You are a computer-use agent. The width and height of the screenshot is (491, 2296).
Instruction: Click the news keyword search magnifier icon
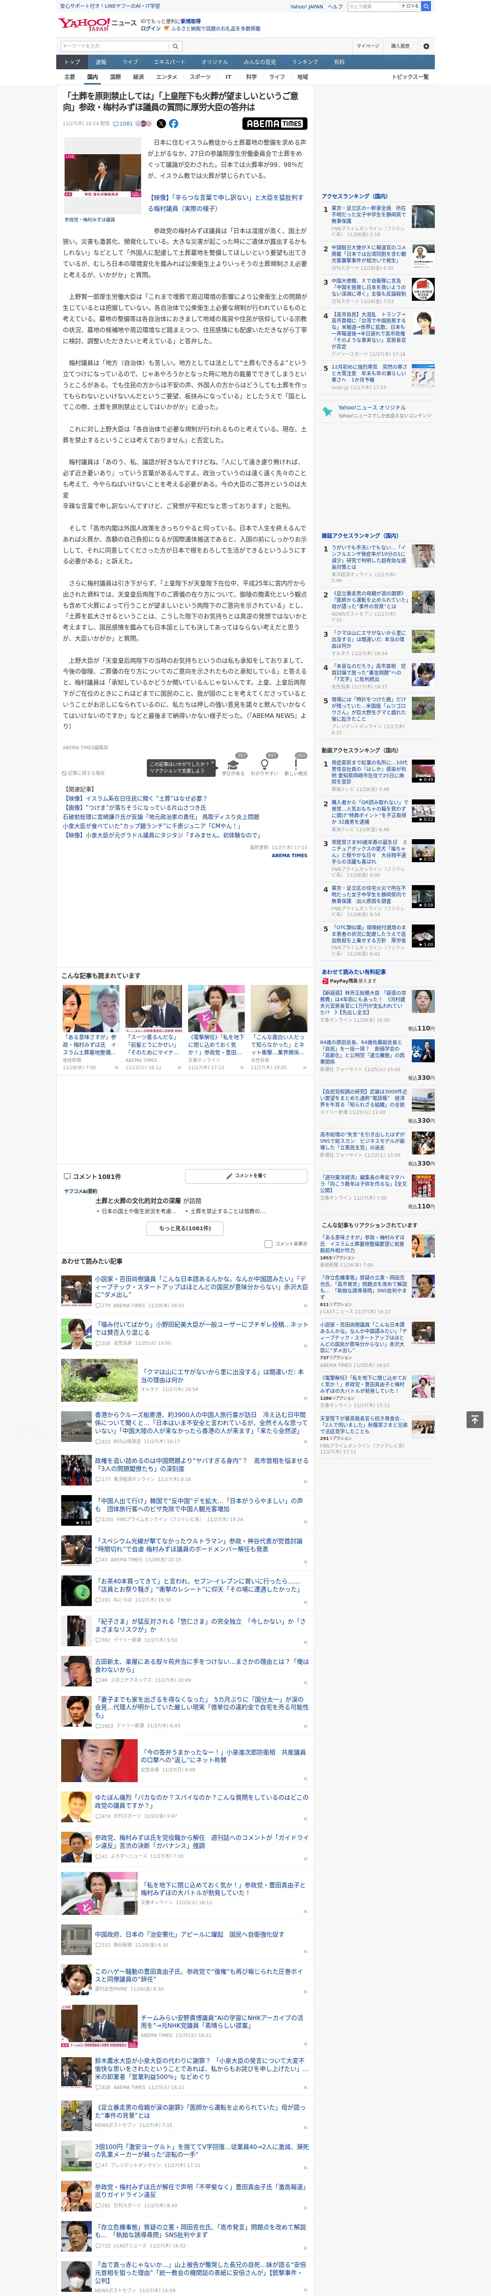click(176, 46)
